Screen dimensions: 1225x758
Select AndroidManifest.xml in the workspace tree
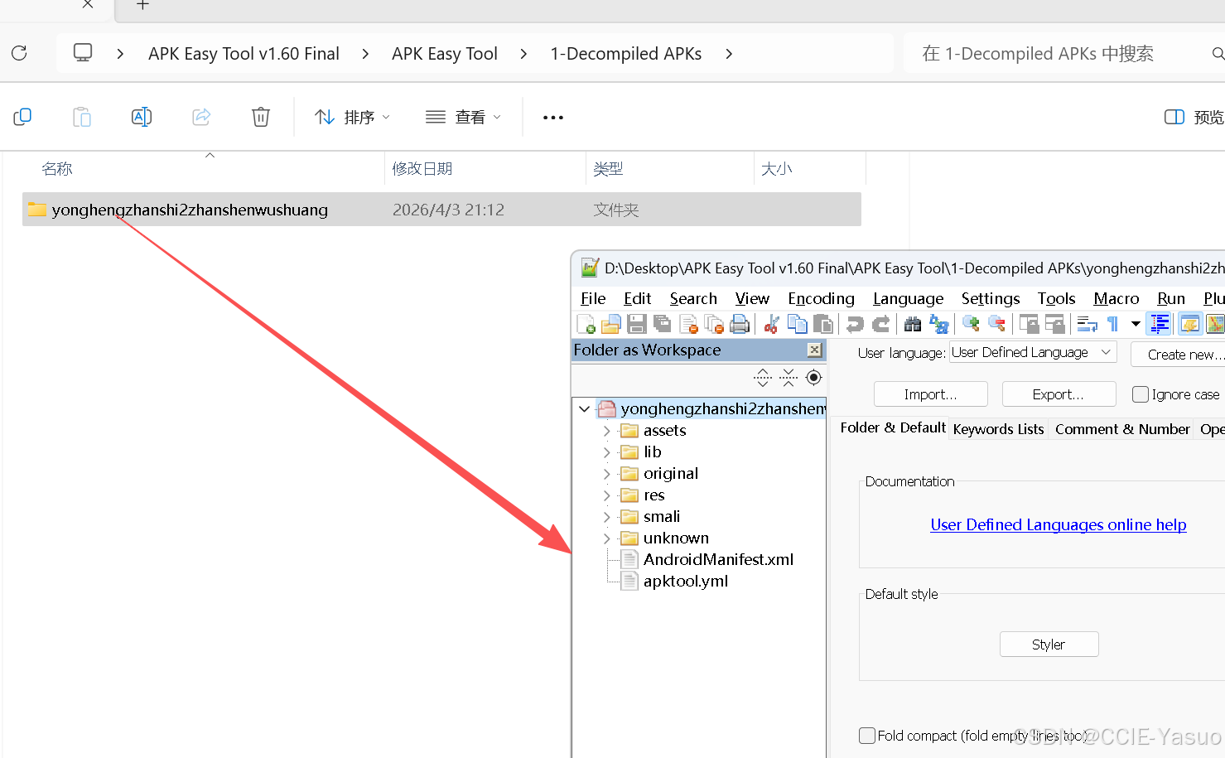[x=718, y=560]
